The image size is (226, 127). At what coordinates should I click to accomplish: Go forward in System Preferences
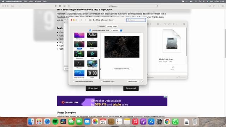click(x=85, y=20)
